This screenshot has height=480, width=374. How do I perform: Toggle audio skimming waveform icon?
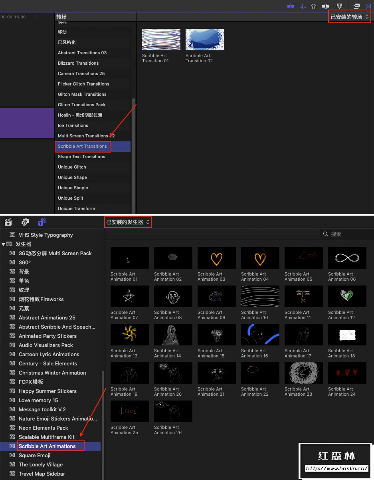coord(303,6)
